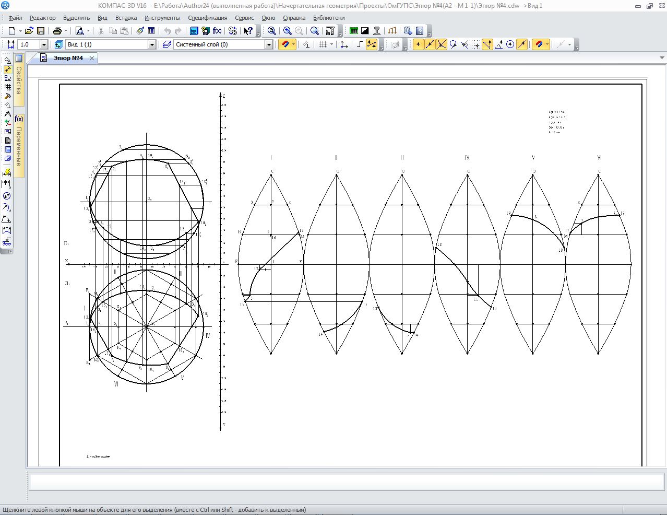
Task: Toggle the orthogonal drawing mode button
Action: pyautogui.click(x=360, y=45)
